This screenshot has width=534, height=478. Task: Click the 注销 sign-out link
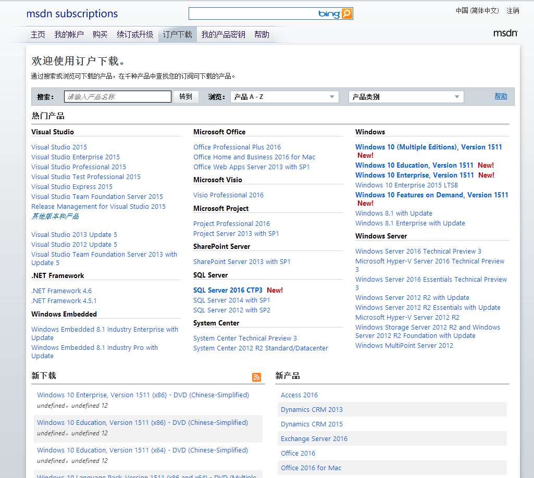tap(513, 10)
